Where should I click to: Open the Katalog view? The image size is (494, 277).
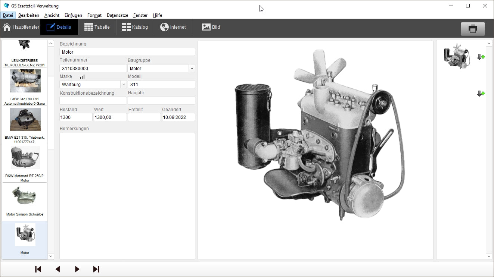(135, 27)
